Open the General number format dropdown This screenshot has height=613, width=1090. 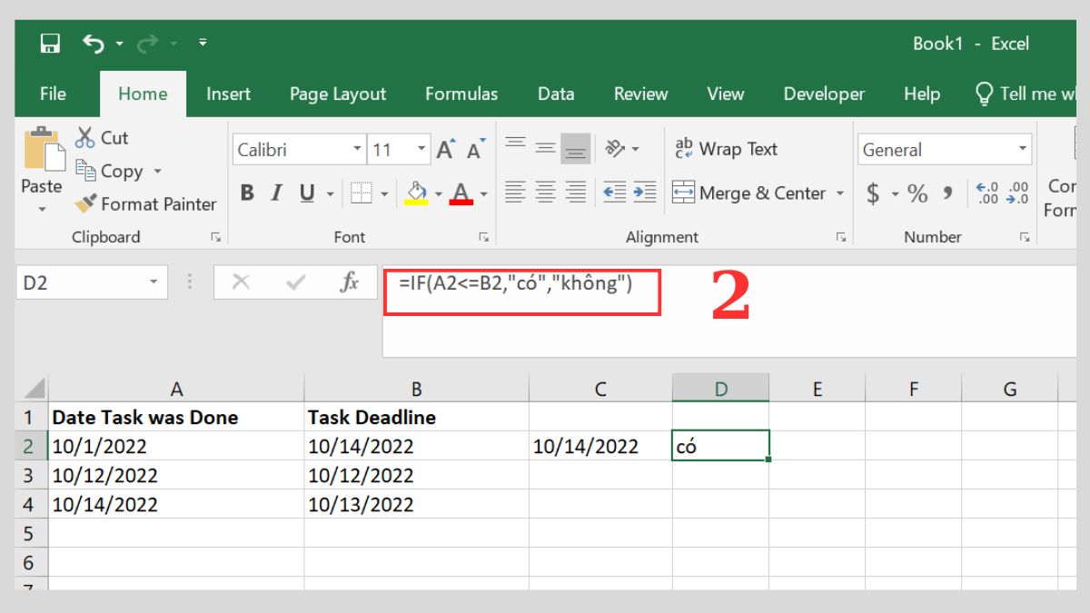[x=1023, y=148]
